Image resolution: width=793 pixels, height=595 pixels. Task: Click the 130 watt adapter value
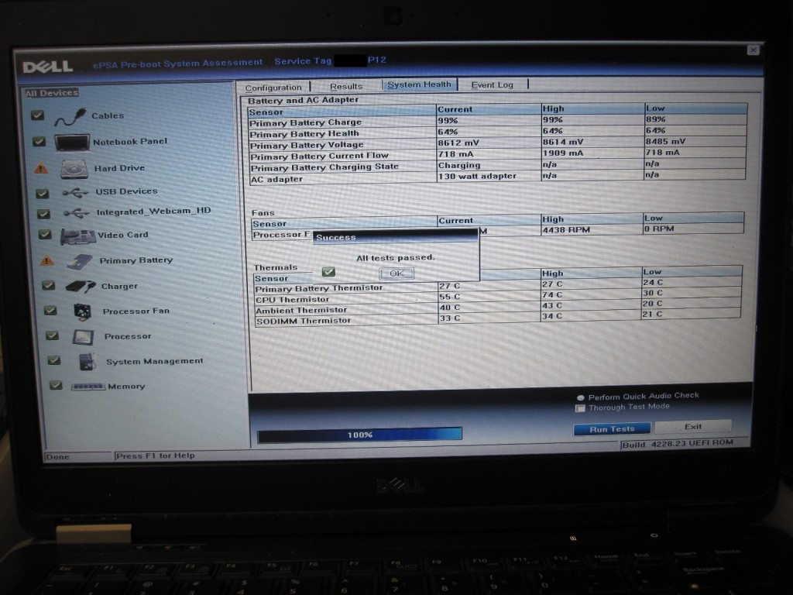(x=477, y=176)
